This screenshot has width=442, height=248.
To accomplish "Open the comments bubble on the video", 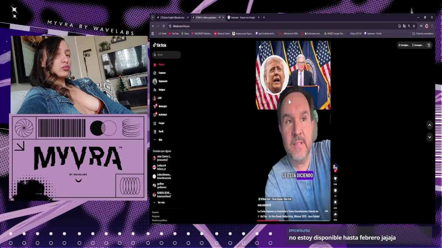I will [x=335, y=190].
